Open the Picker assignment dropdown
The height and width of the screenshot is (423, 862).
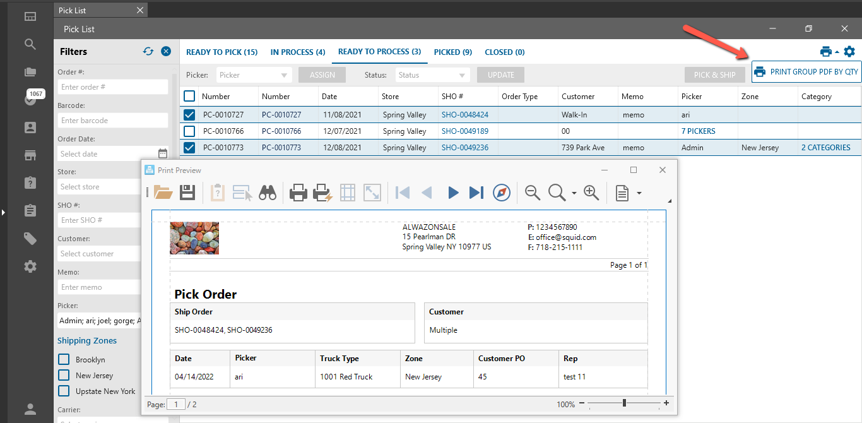[254, 75]
